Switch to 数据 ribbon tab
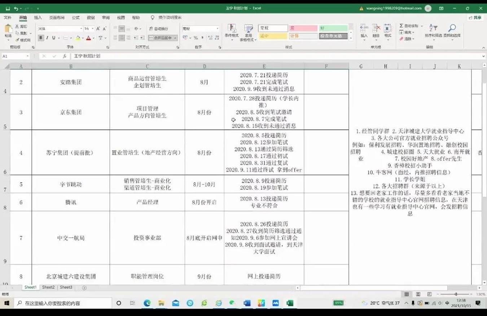The image size is (487, 316). point(91,17)
